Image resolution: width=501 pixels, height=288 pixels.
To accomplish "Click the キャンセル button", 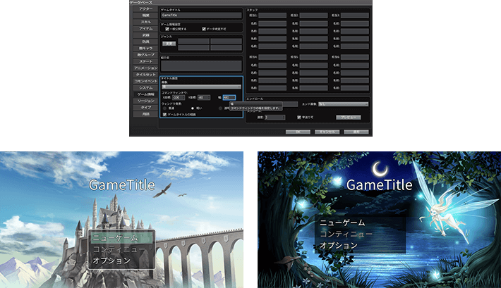I will click(327, 131).
